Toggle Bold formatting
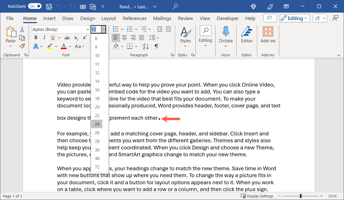 36,38
